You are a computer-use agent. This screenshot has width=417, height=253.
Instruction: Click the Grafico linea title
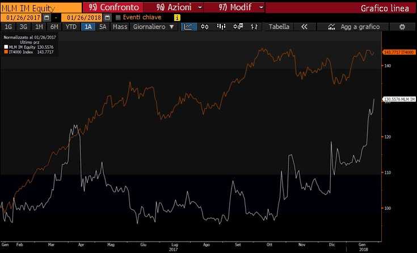coord(385,8)
